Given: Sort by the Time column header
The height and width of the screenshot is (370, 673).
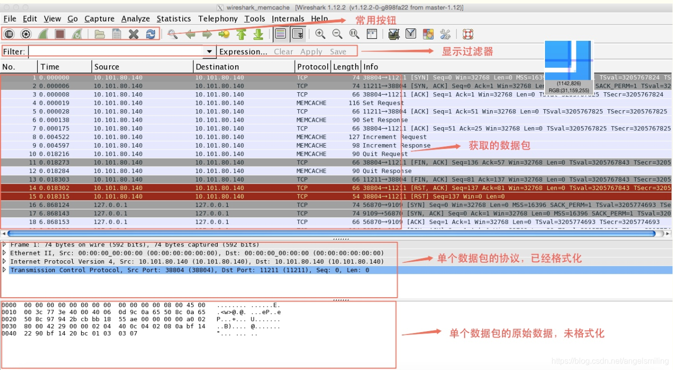Looking at the screenshot, I should [x=65, y=67].
